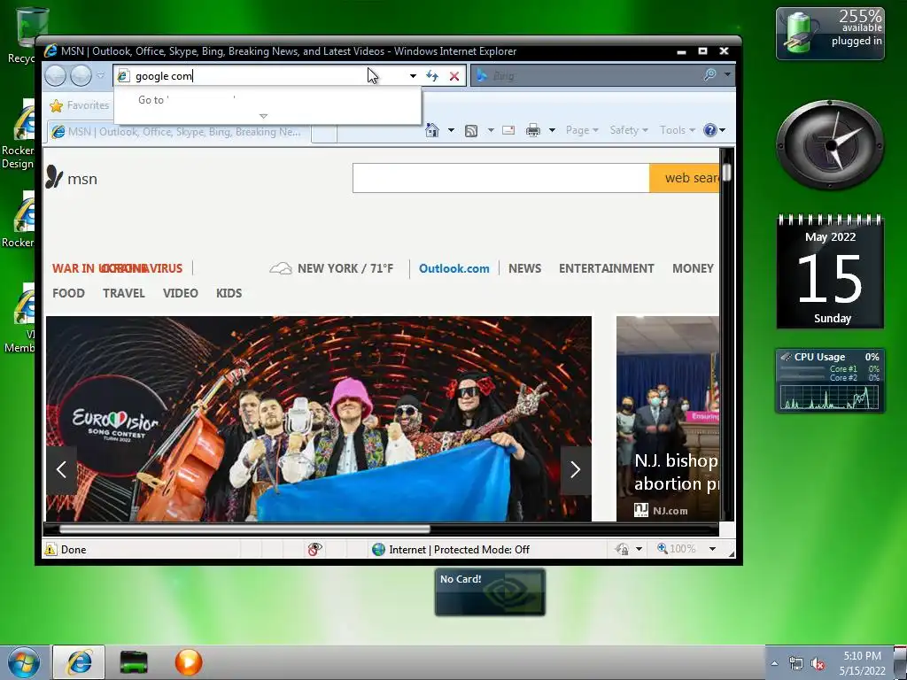Viewport: 907px width, 680px height.
Task: Click the blue Help icon
Action: tap(710, 130)
